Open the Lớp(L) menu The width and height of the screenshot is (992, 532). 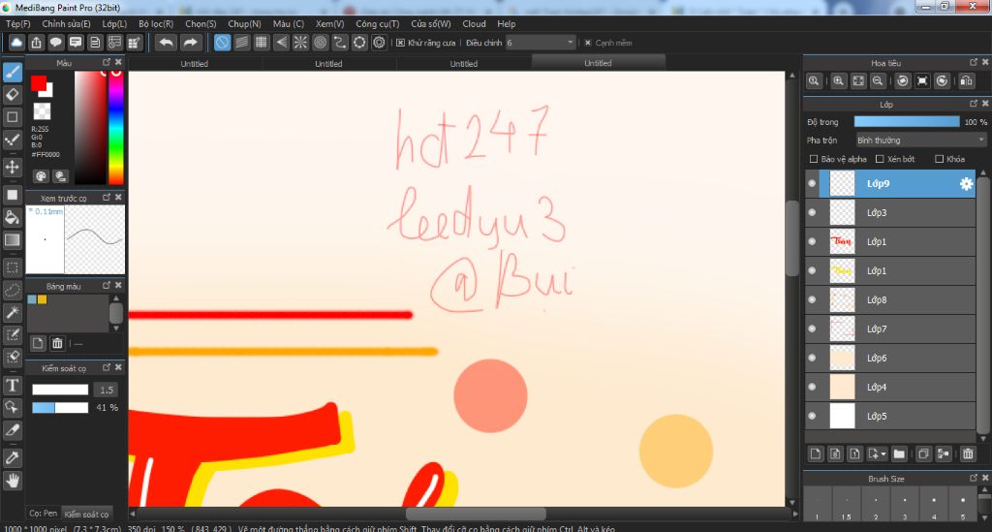[x=114, y=23]
